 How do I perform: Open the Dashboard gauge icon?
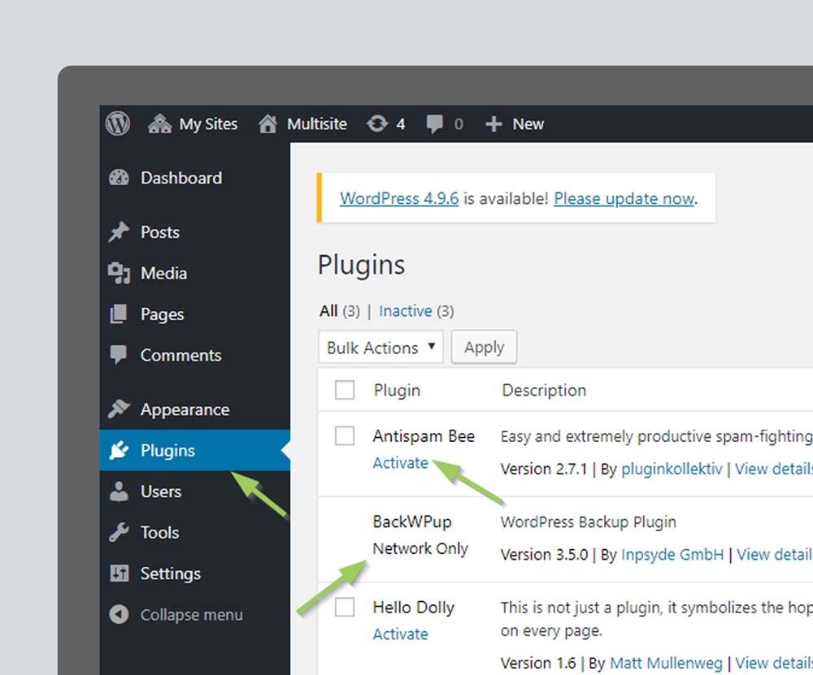119,178
